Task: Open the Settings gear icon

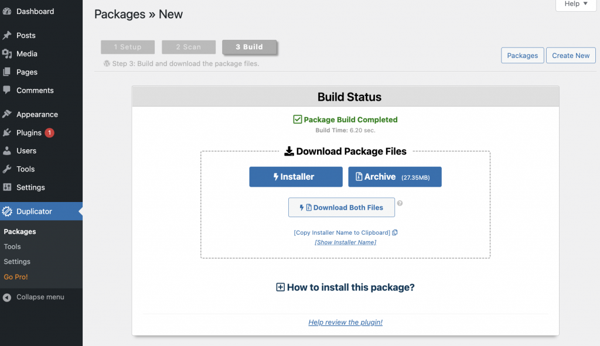Action: coord(8,187)
